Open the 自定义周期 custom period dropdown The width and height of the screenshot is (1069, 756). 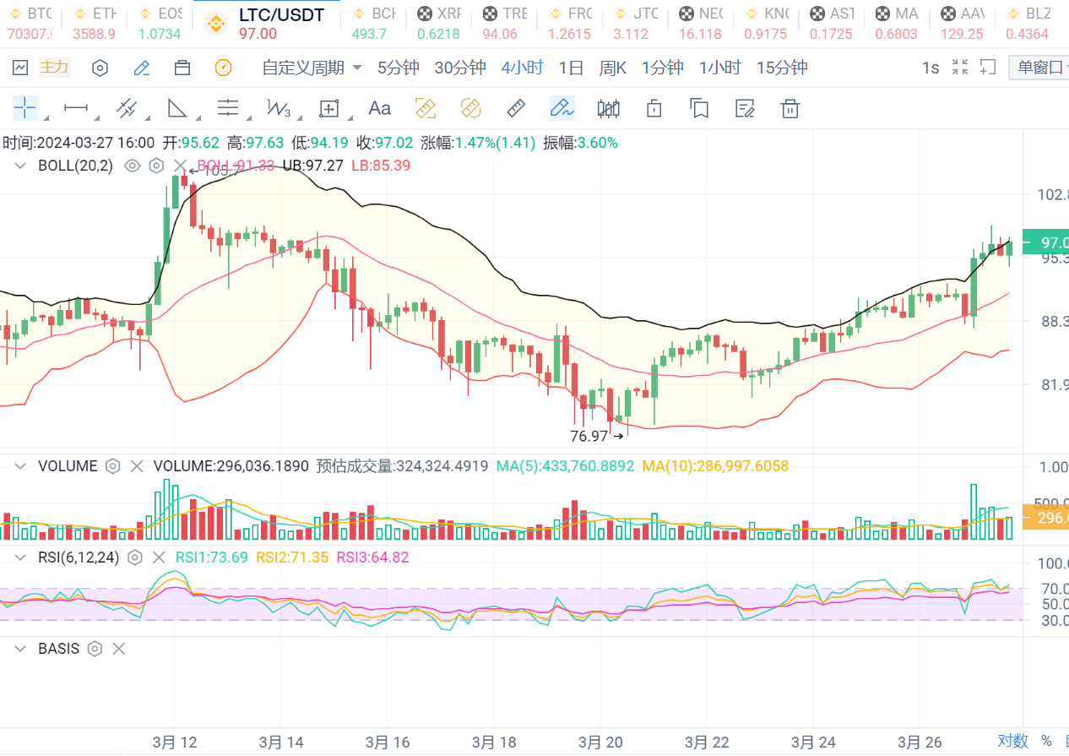click(x=312, y=68)
